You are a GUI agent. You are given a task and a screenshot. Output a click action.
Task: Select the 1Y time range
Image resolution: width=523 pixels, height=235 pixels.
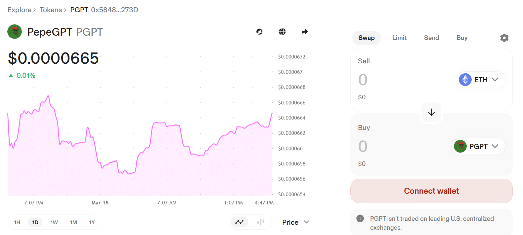(92, 222)
